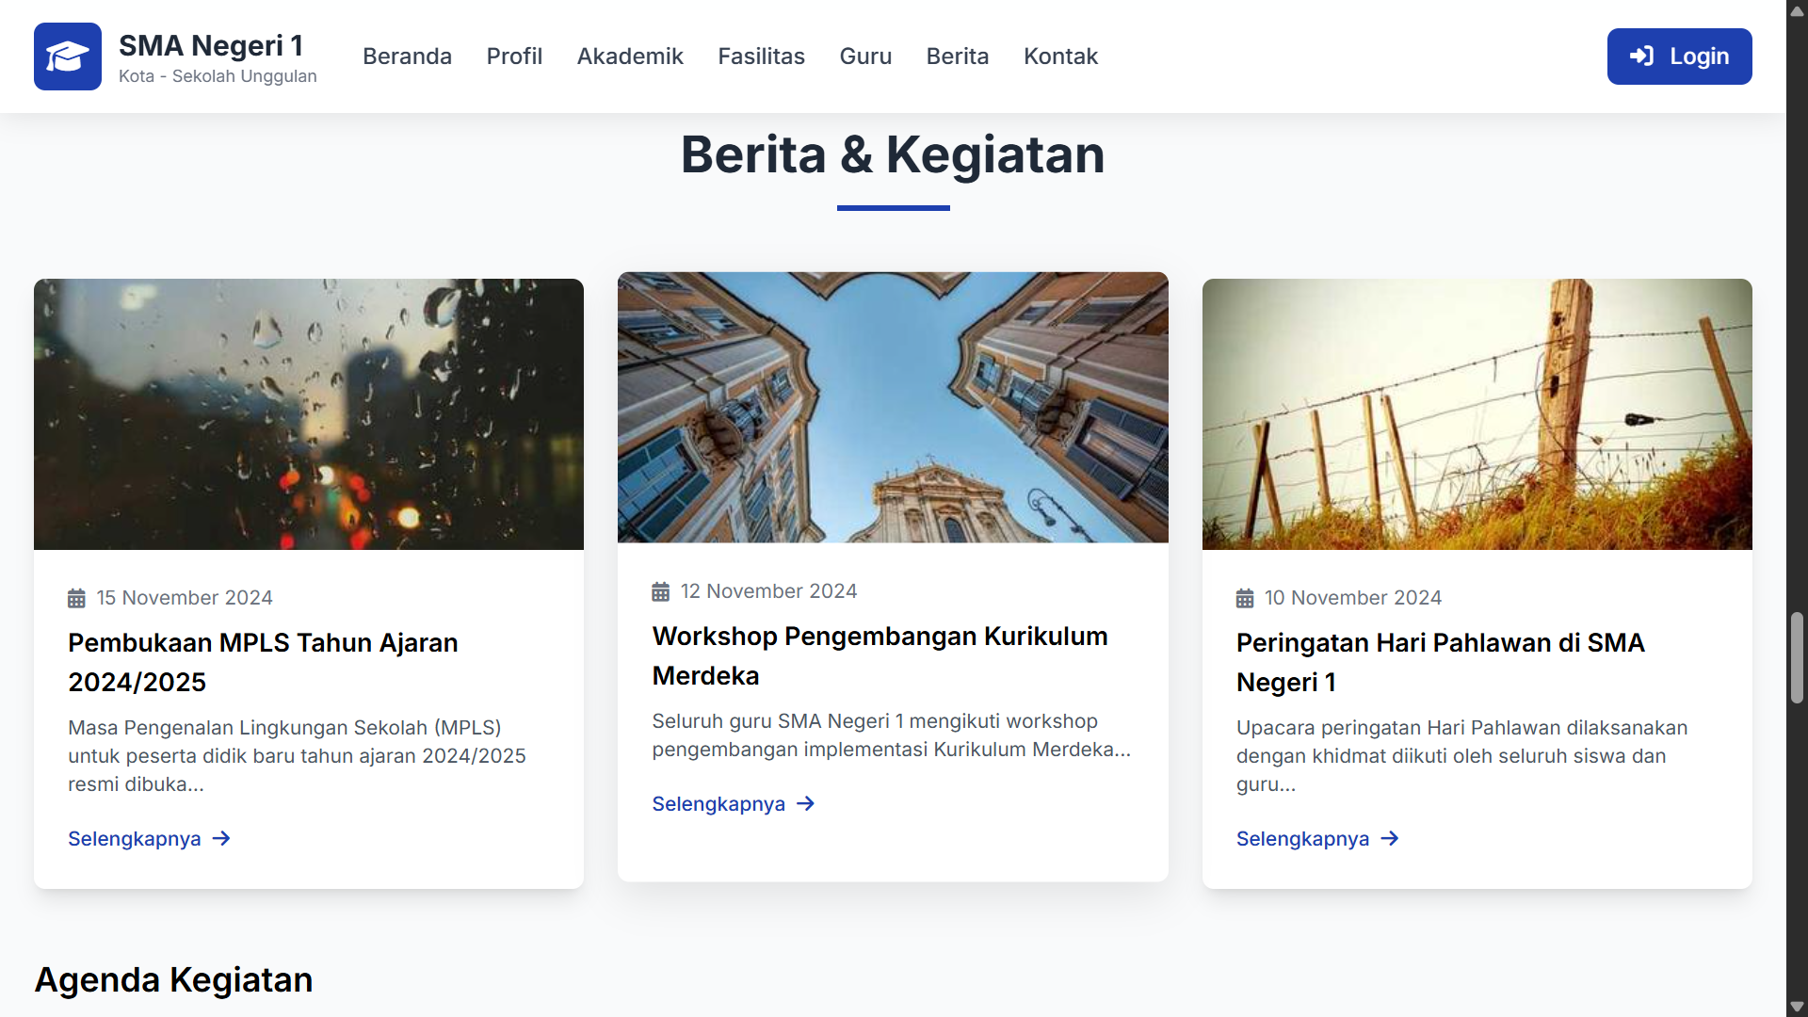This screenshot has width=1808, height=1017.
Task: Open the rainy window thumbnail image
Action: tap(309, 414)
